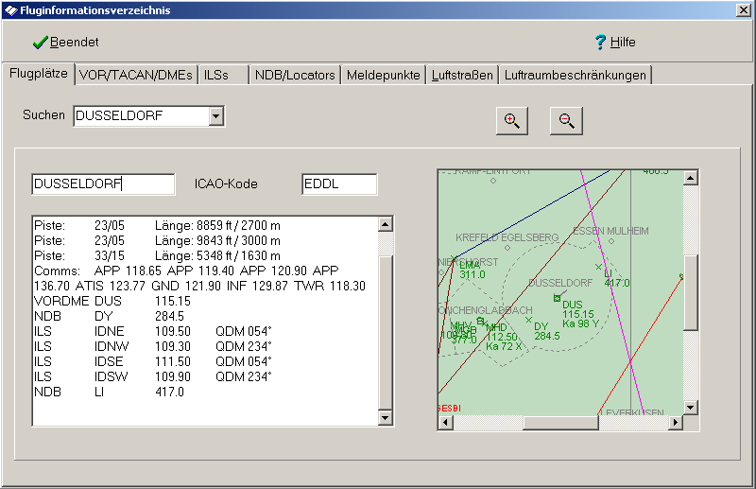
Task: Click the VORDME DUS 115.15 row
Action: click(x=112, y=301)
